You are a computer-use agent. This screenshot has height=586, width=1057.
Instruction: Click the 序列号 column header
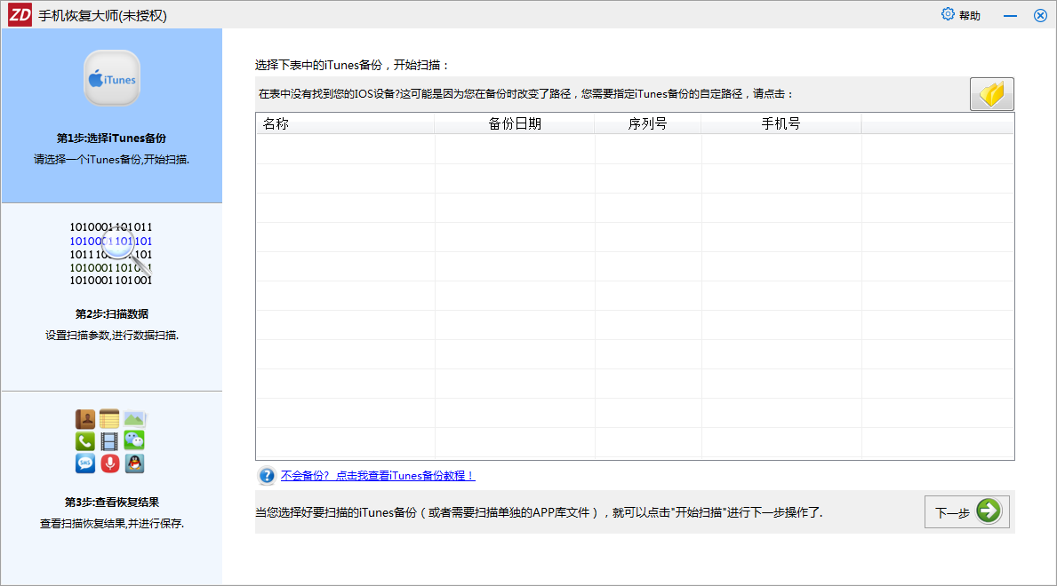coord(647,123)
